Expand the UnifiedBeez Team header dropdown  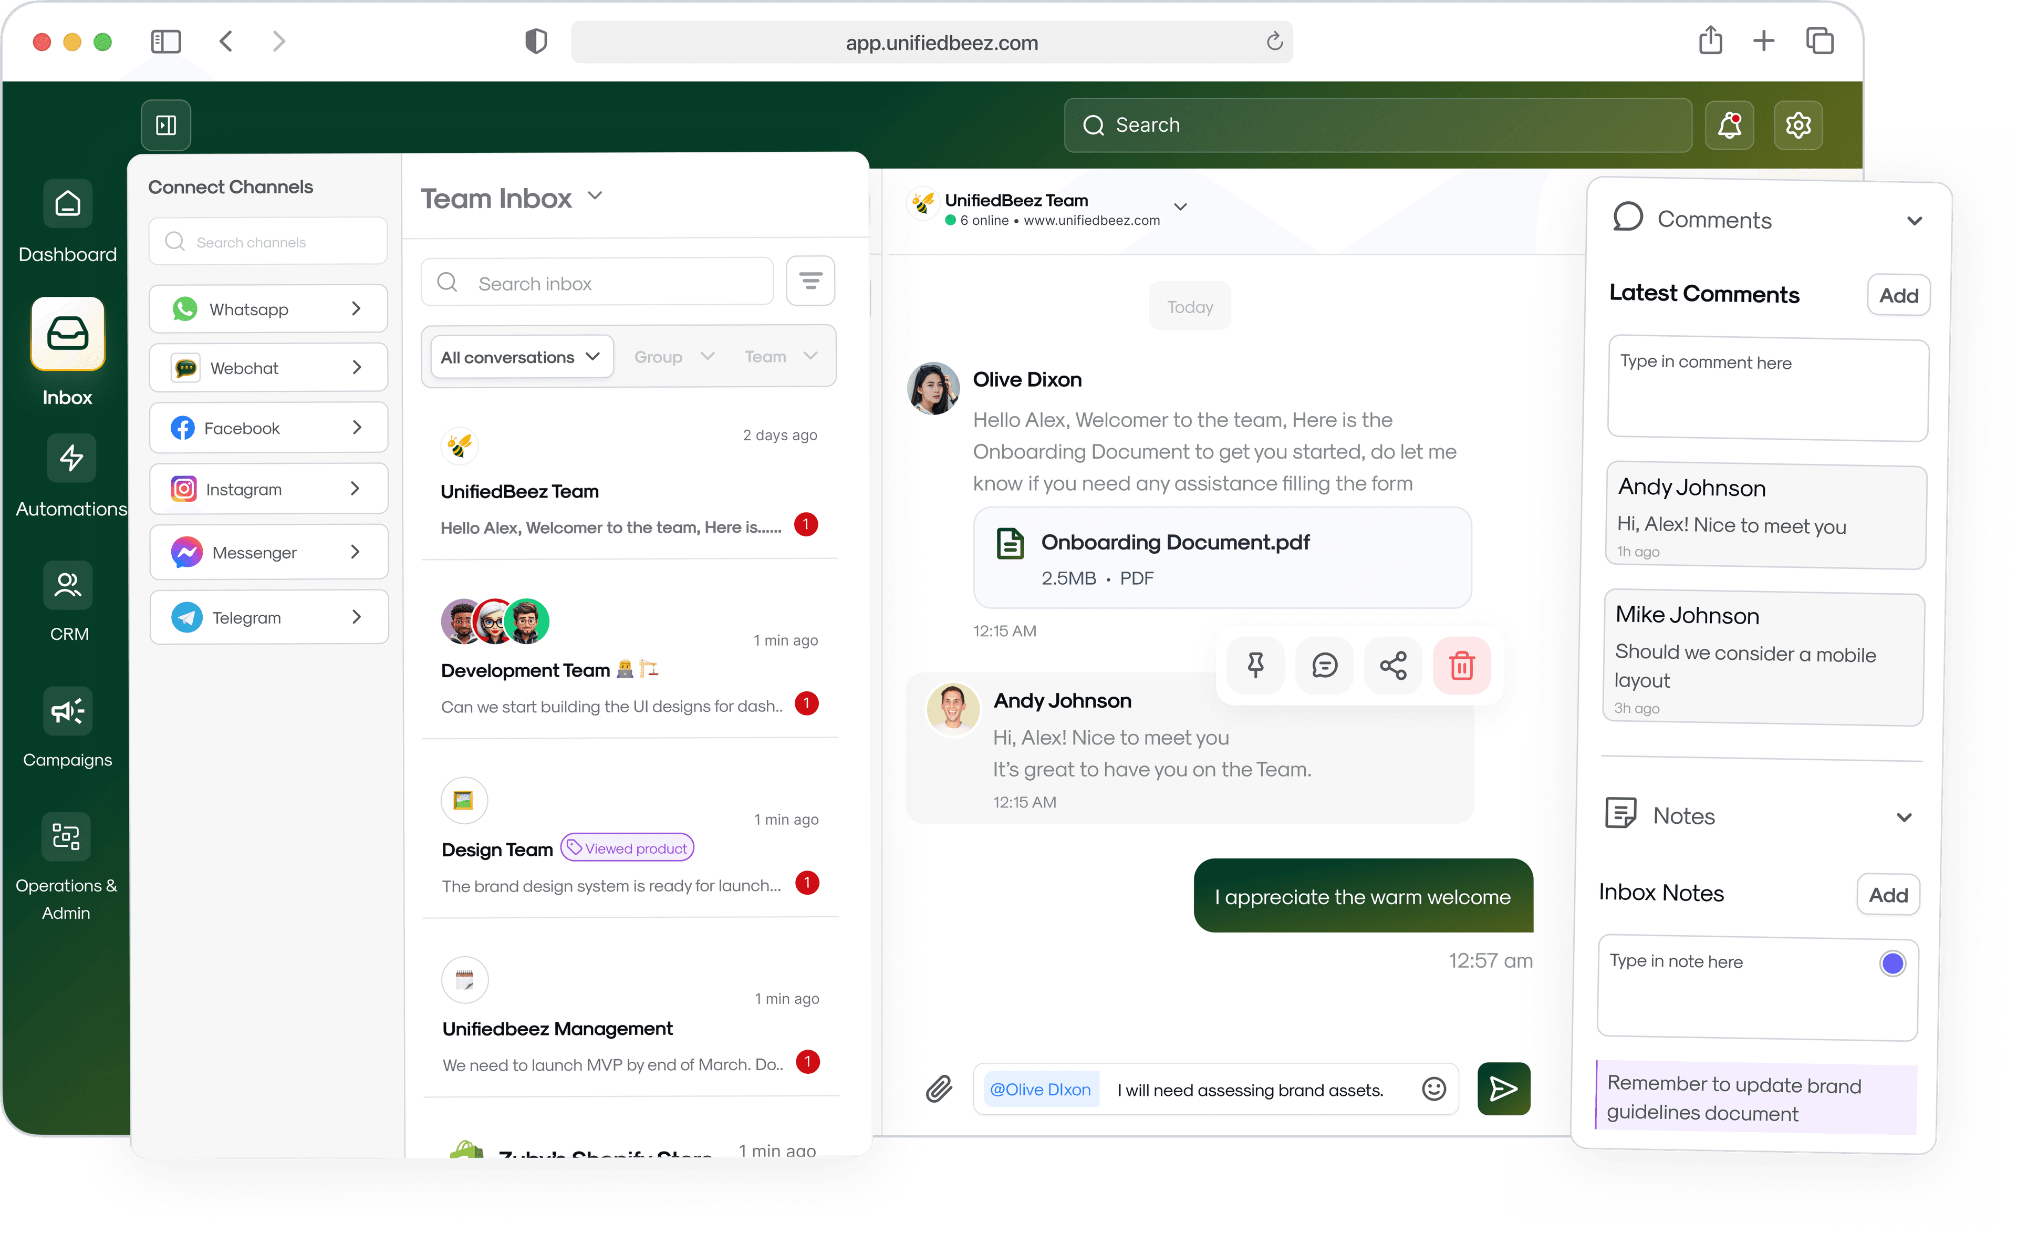point(1181,206)
